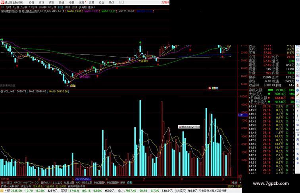The width and height of the screenshot is (300, 193).
Task: Click the 指标 button in indicator row
Action: 3,183
